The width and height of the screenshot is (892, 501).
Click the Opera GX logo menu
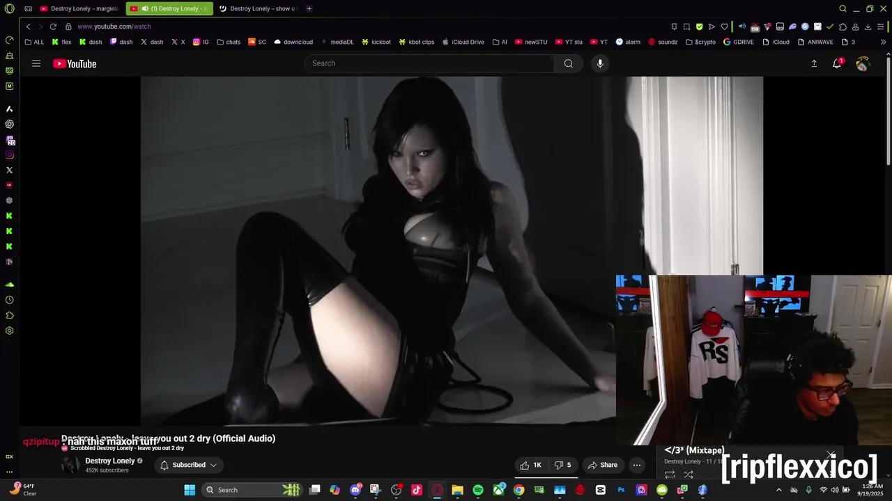point(9,9)
